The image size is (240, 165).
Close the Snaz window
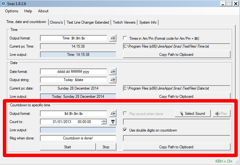pos(236,3)
